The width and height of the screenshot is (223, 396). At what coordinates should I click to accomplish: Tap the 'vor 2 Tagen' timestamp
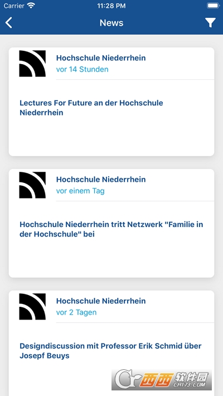tap(76, 312)
